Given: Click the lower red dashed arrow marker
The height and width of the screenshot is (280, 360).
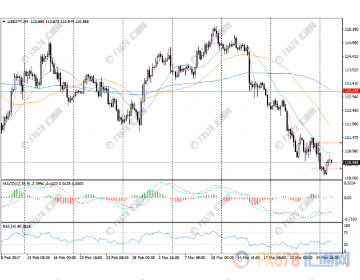Looking at the screenshot, I should tap(339, 169).
